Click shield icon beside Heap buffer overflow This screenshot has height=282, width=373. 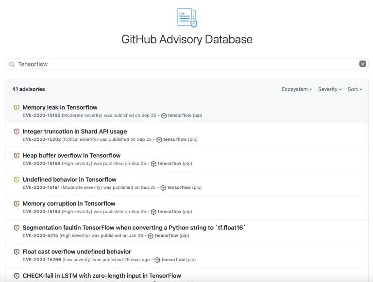(x=17, y=156)
